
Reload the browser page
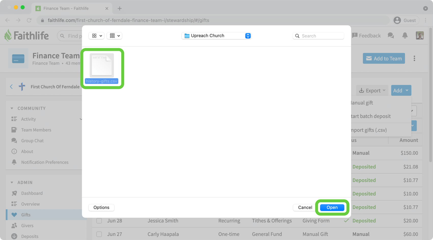[x=29, y=20]
